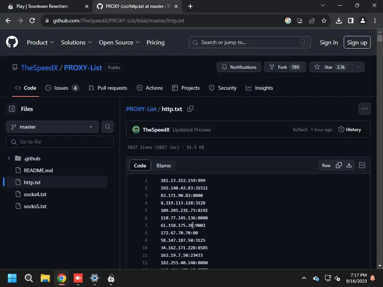This screenshot has height=287, width=383.
Task: Open Raw file view
Action: coord(326,165)
